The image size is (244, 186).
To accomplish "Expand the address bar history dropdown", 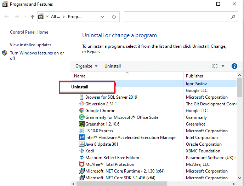I will (102, 17).
